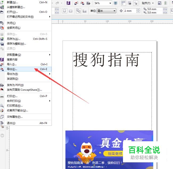Open the units (毫米) dropdown
This screenshot has height=169, width=173.
coord(106,11)
